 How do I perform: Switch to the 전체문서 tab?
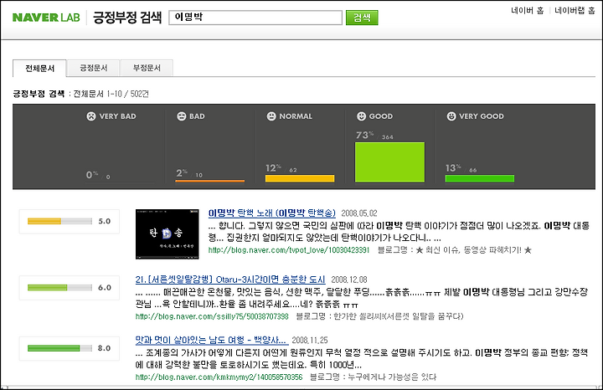click(x=39, y=69)
